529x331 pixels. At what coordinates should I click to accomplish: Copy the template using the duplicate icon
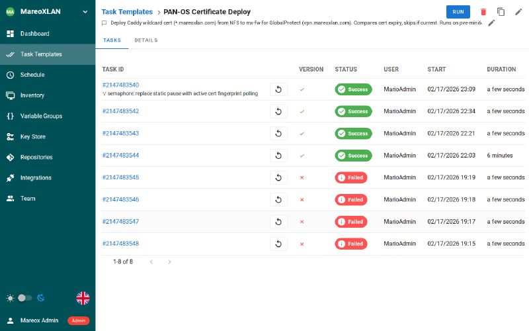(x=501, y=12)
